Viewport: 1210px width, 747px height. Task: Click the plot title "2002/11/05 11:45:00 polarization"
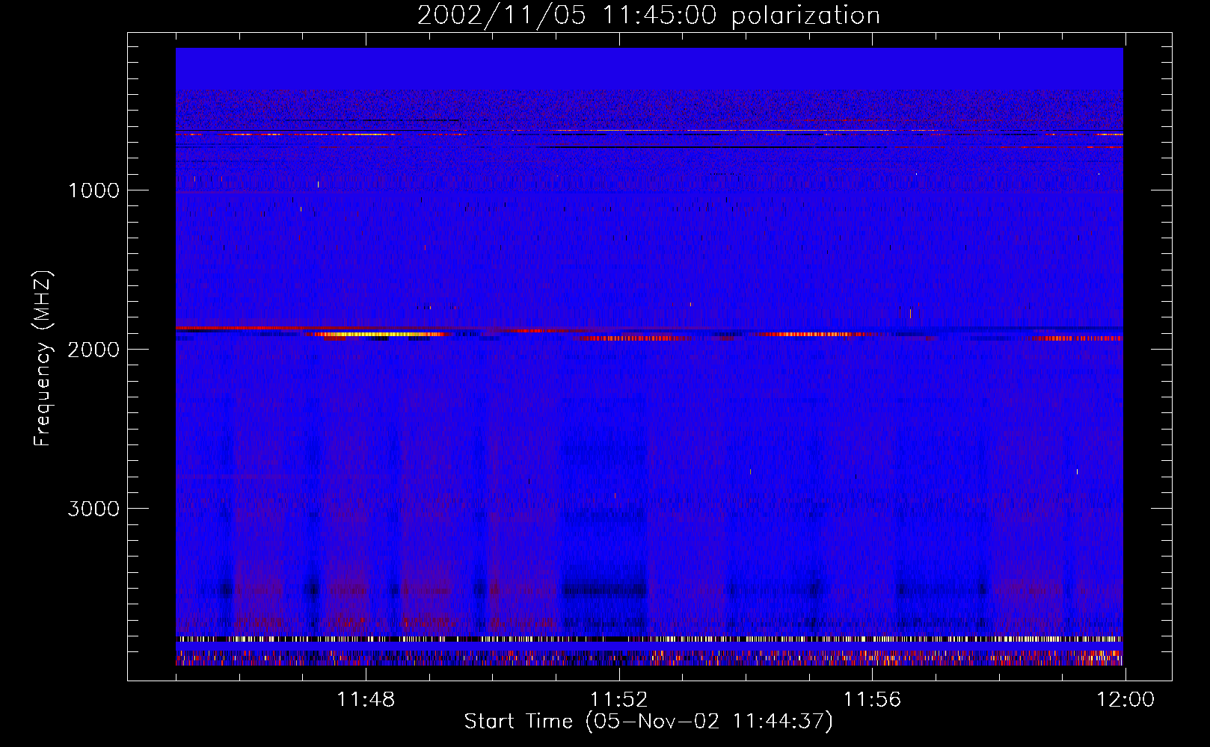(648, 16)
